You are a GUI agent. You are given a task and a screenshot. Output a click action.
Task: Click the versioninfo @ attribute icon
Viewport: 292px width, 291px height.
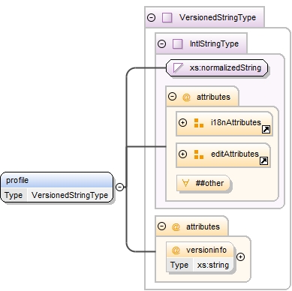pos(176,250)
